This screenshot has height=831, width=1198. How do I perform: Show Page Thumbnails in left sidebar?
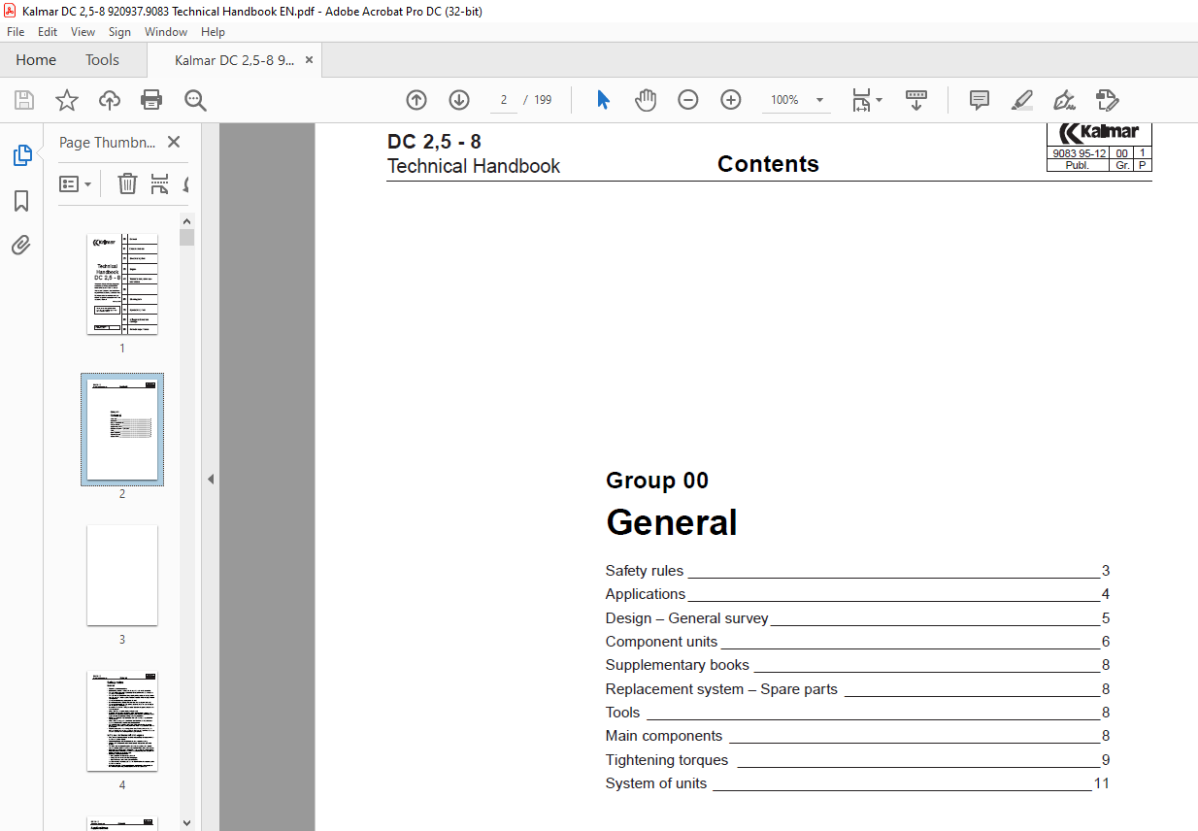[21, 154]
